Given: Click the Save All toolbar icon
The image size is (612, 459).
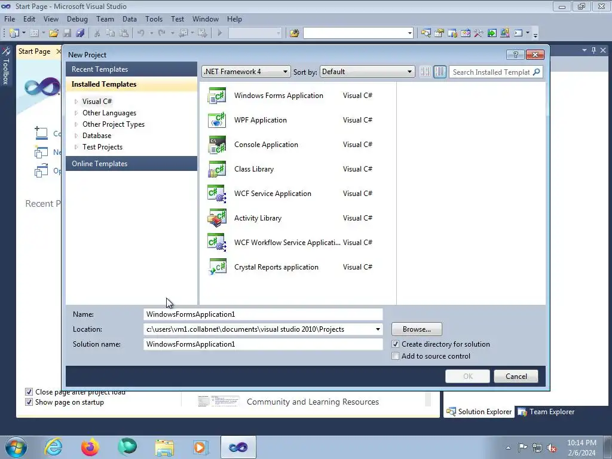Looking at the screenshot, I should point(81,33).
